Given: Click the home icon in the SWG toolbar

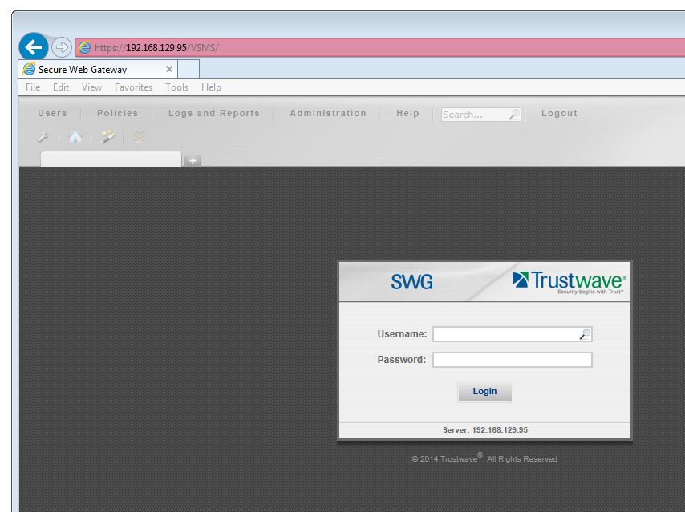Looking at the screenshot, I should click(x=75, y=137).
